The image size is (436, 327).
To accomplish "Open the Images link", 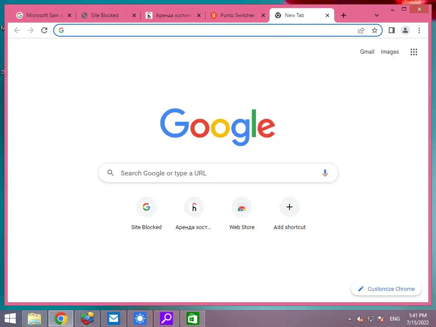I will (x=390, y=52).
